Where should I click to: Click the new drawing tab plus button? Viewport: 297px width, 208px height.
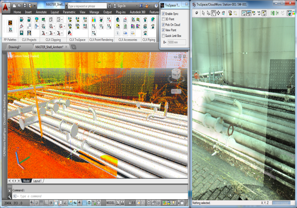74,47
